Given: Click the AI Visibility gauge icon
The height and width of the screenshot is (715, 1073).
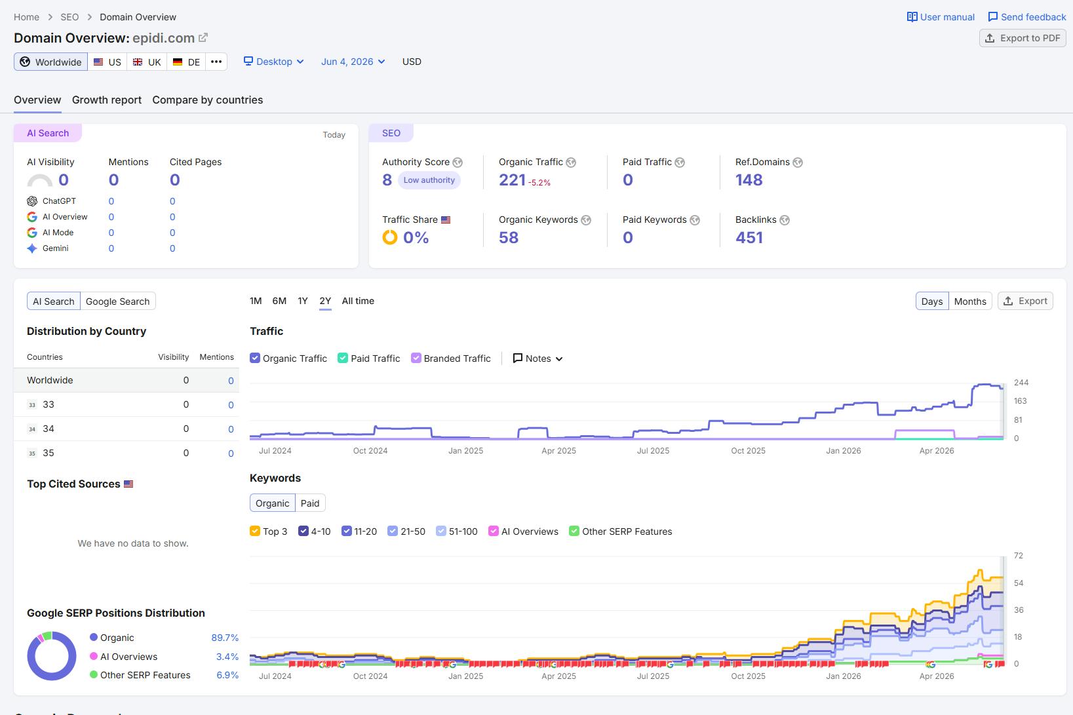Looking at the screenshot, I should tap(39, 180).
